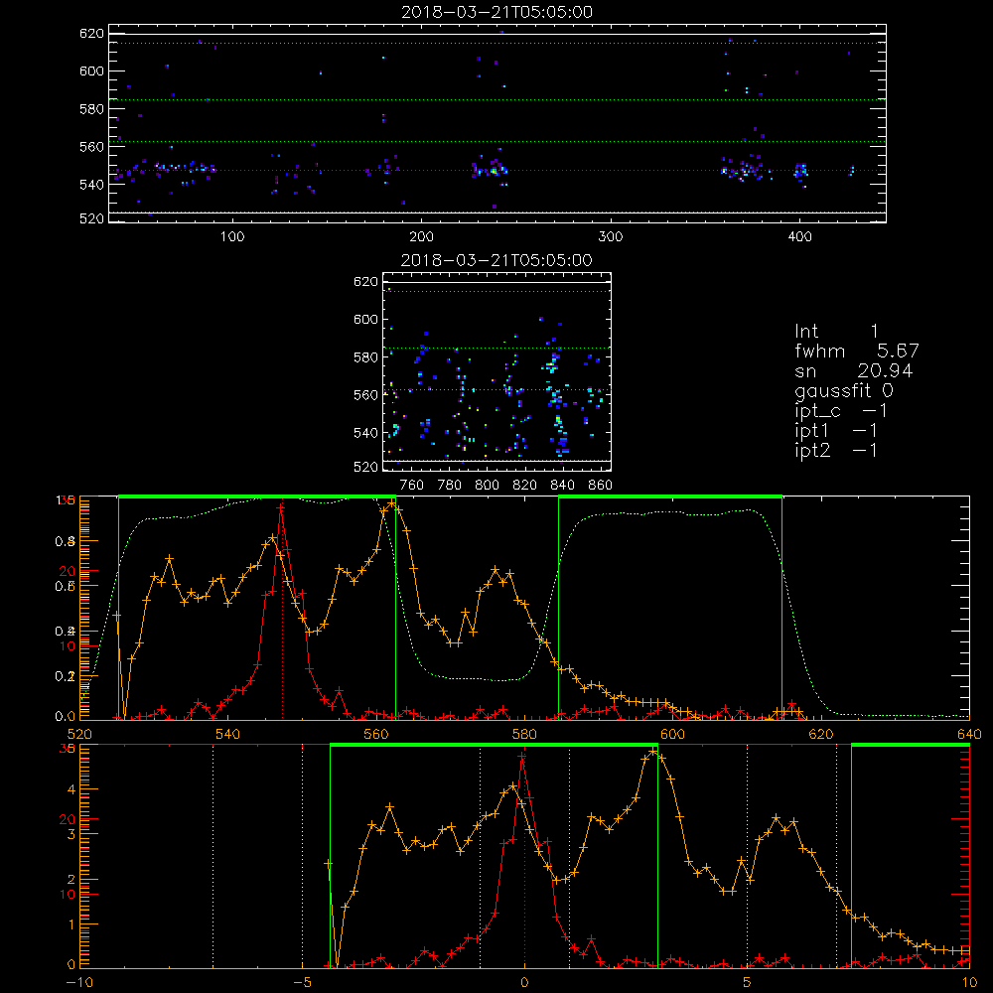The height and width of the screenshot is (993, 993).
Task: Click the 'gaussfit 0' readout line
Action: 843,390
